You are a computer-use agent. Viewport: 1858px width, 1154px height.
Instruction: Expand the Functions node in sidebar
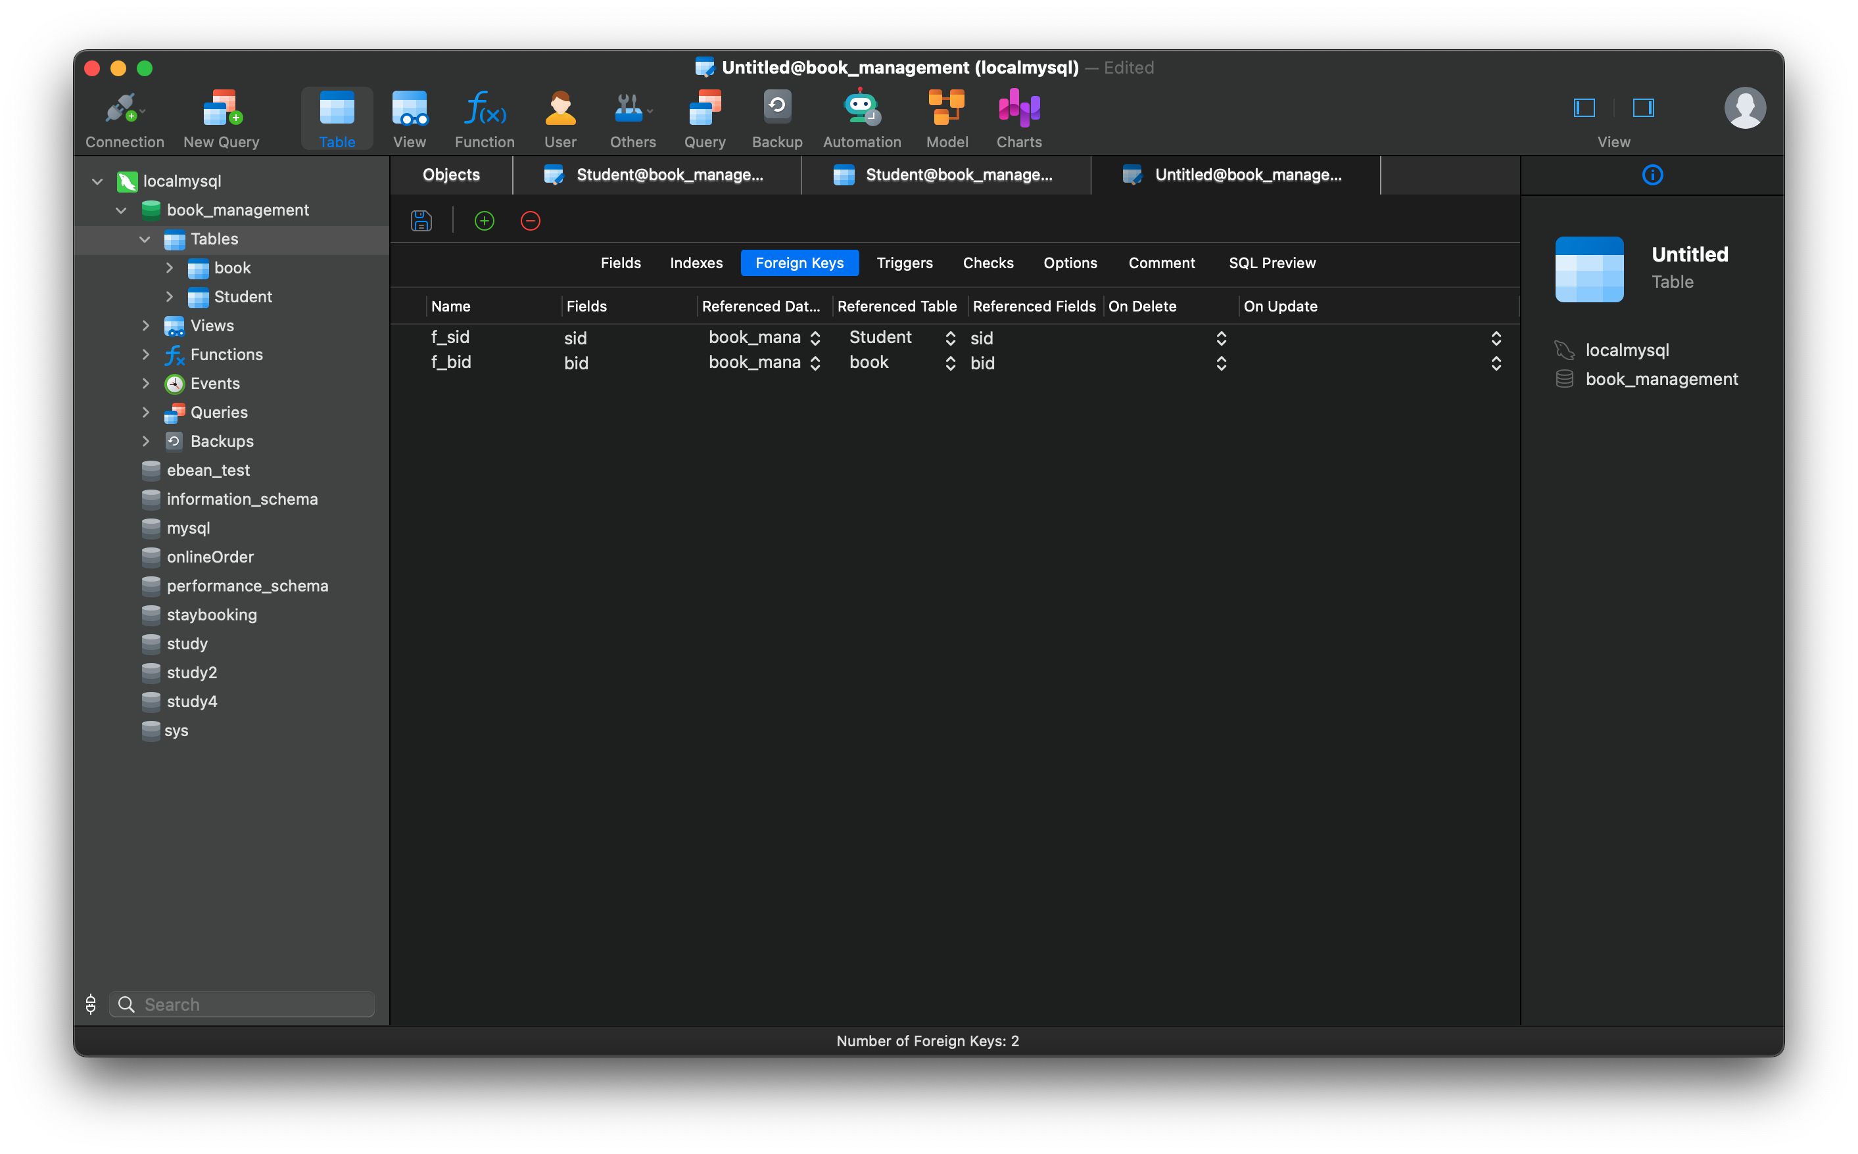coord(146,354)
